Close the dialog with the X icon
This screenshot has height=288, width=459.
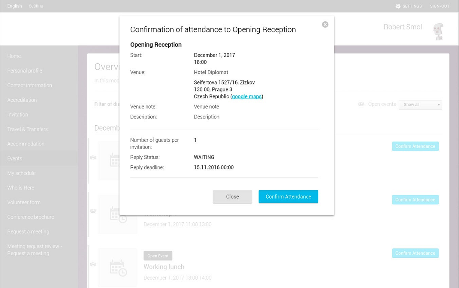pyautogui.click(x=325, y=24)
